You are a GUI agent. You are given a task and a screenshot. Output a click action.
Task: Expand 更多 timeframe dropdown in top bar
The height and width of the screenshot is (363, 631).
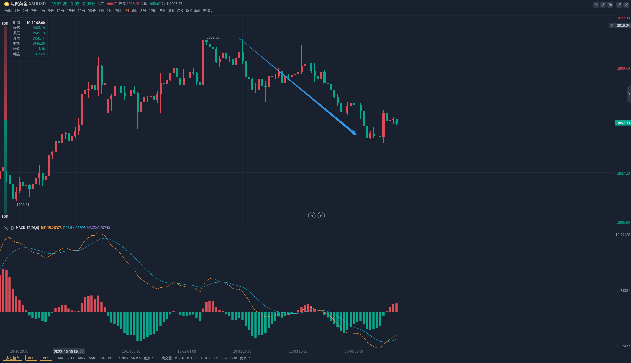pyautogui.click(x=208, y=11)
